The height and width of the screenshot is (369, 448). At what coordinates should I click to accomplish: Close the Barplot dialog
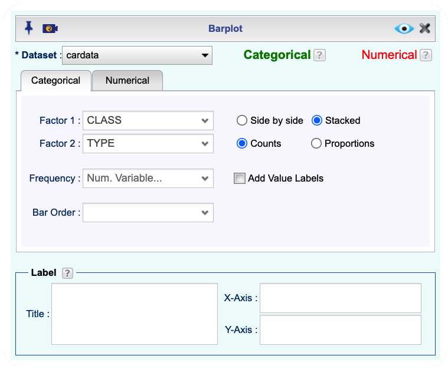[x=425, y=28]
